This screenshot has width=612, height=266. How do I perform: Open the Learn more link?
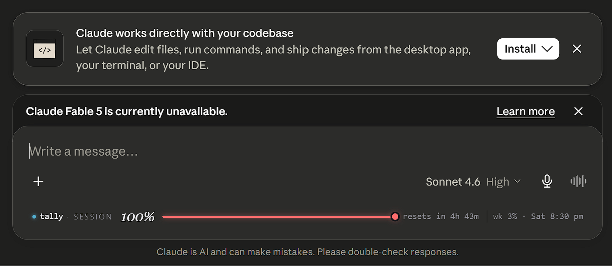click(525, 112)
